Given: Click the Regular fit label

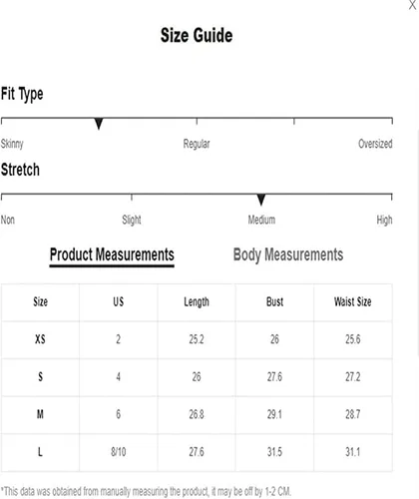Looking at the screenshot, I should pos(197,144).
